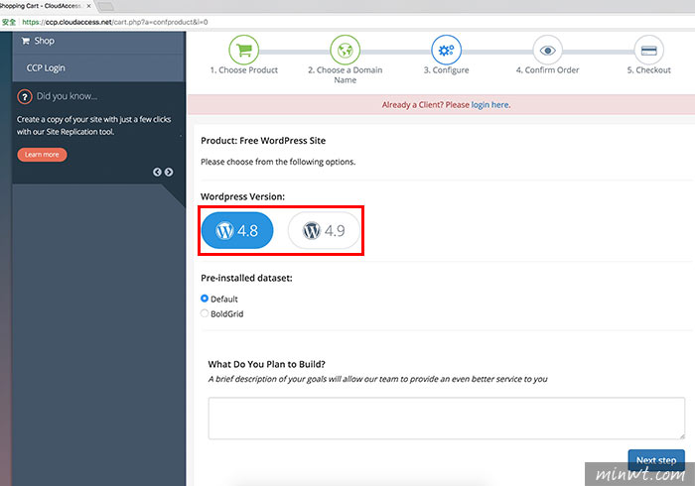Click the Configure gears step icon
The image size is (695, 486).
click(446, 50)
